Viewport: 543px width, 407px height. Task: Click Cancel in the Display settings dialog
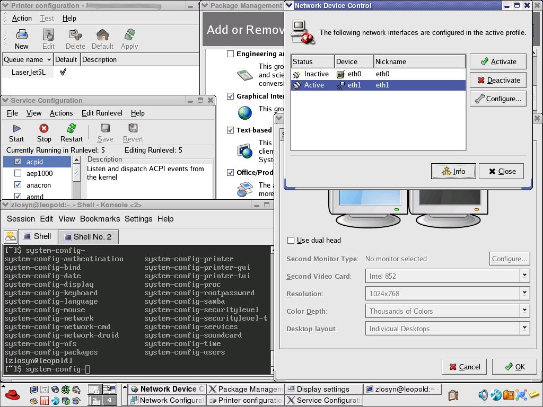coord(464,367)
